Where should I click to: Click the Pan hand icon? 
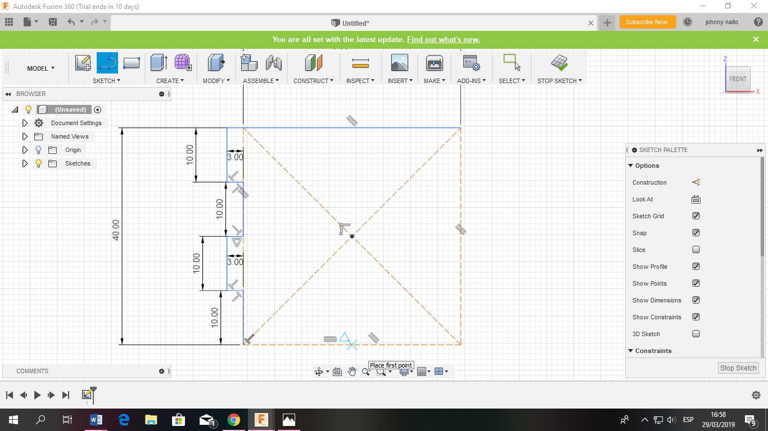(x=352, y=372)
